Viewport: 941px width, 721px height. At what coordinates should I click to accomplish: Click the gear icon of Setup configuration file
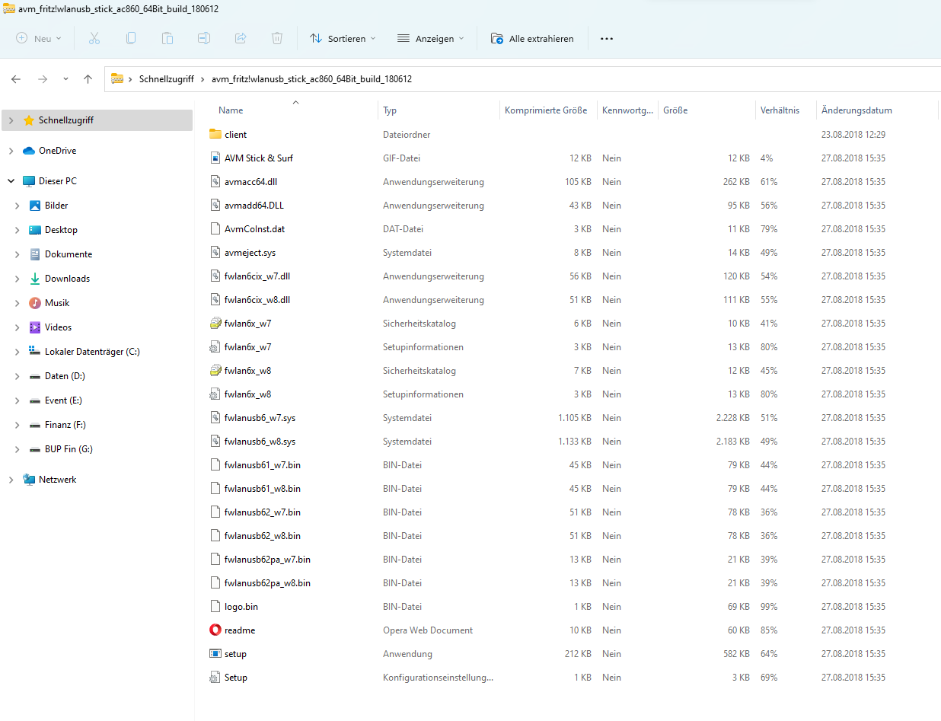(215, 677)
